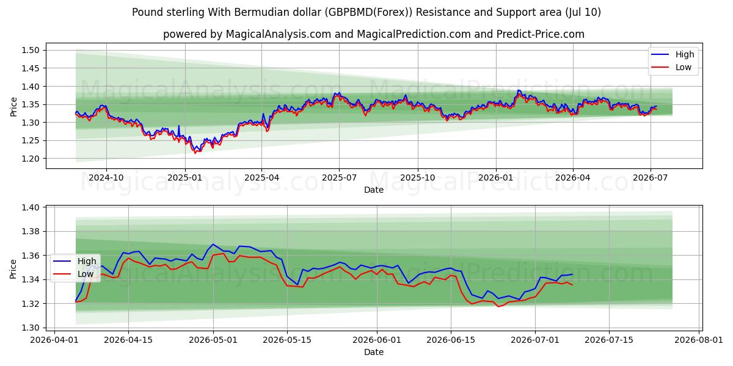Screen dimensions: 733x366
Task: Click the 1.34 price tick label
Action: 31,280
